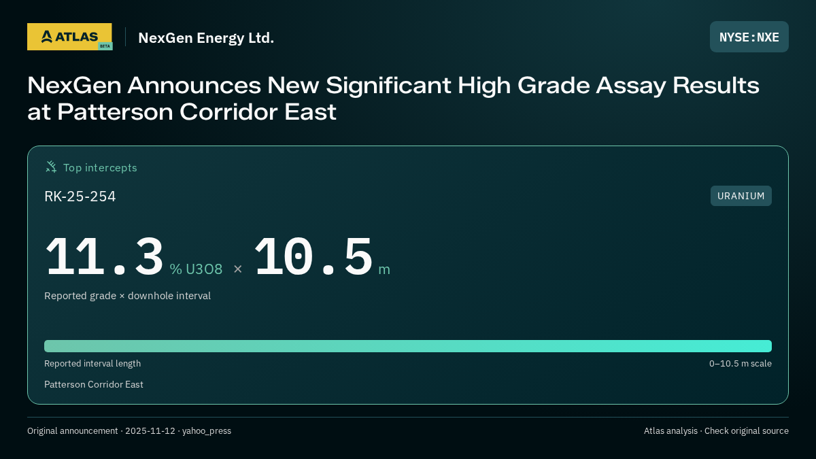The width and height of the screenshot is (816, 459).
Task: Click the drill intercepts icon beside Top intercepts
Action: [51, 167]
